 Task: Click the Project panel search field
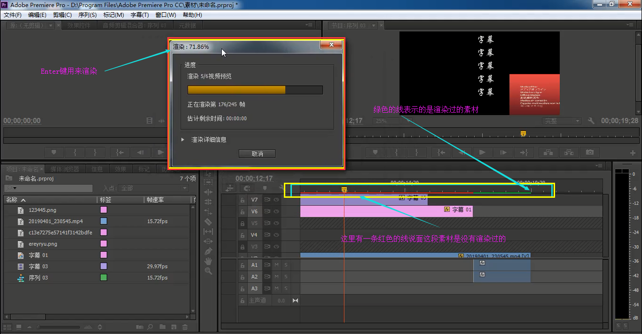pos(48,188)
